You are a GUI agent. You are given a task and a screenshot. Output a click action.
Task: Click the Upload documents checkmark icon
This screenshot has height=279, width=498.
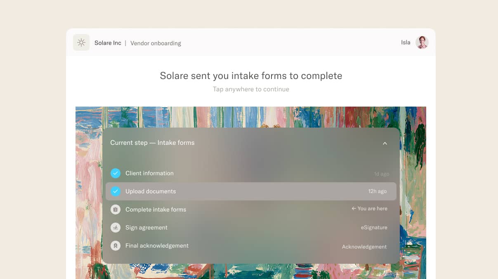116,191
